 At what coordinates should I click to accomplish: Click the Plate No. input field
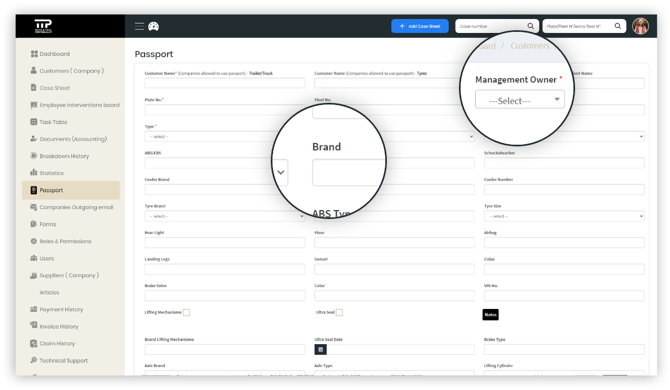[x=224, y=110]
